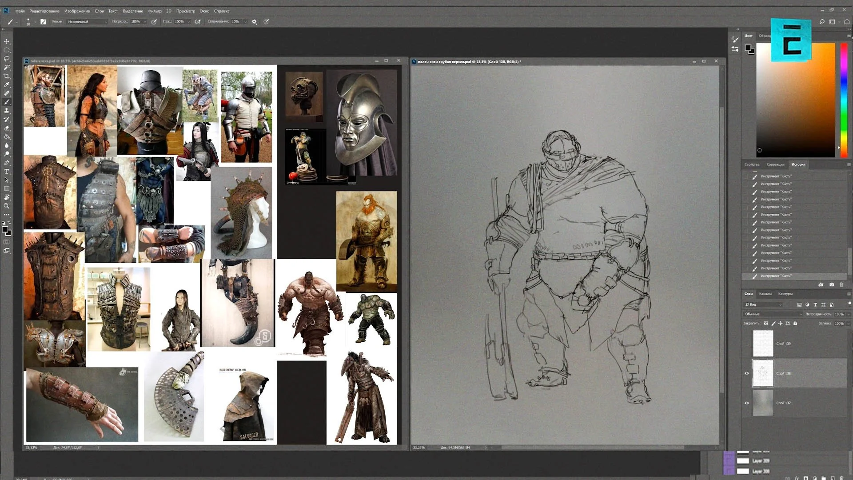Select the Paint Bucket tool
The image size is (853, 480).
[7, 136]
